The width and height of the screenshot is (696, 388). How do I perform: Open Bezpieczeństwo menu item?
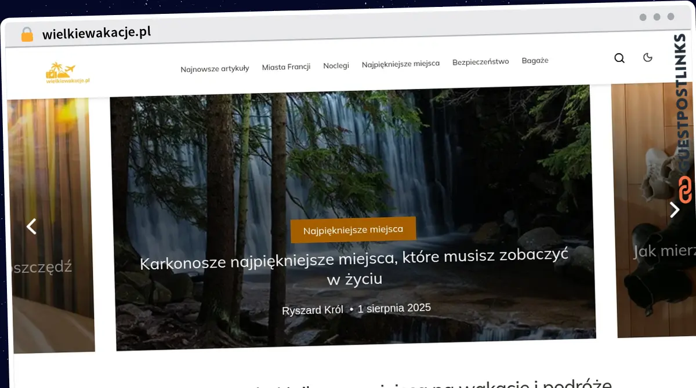pos(480,61)
